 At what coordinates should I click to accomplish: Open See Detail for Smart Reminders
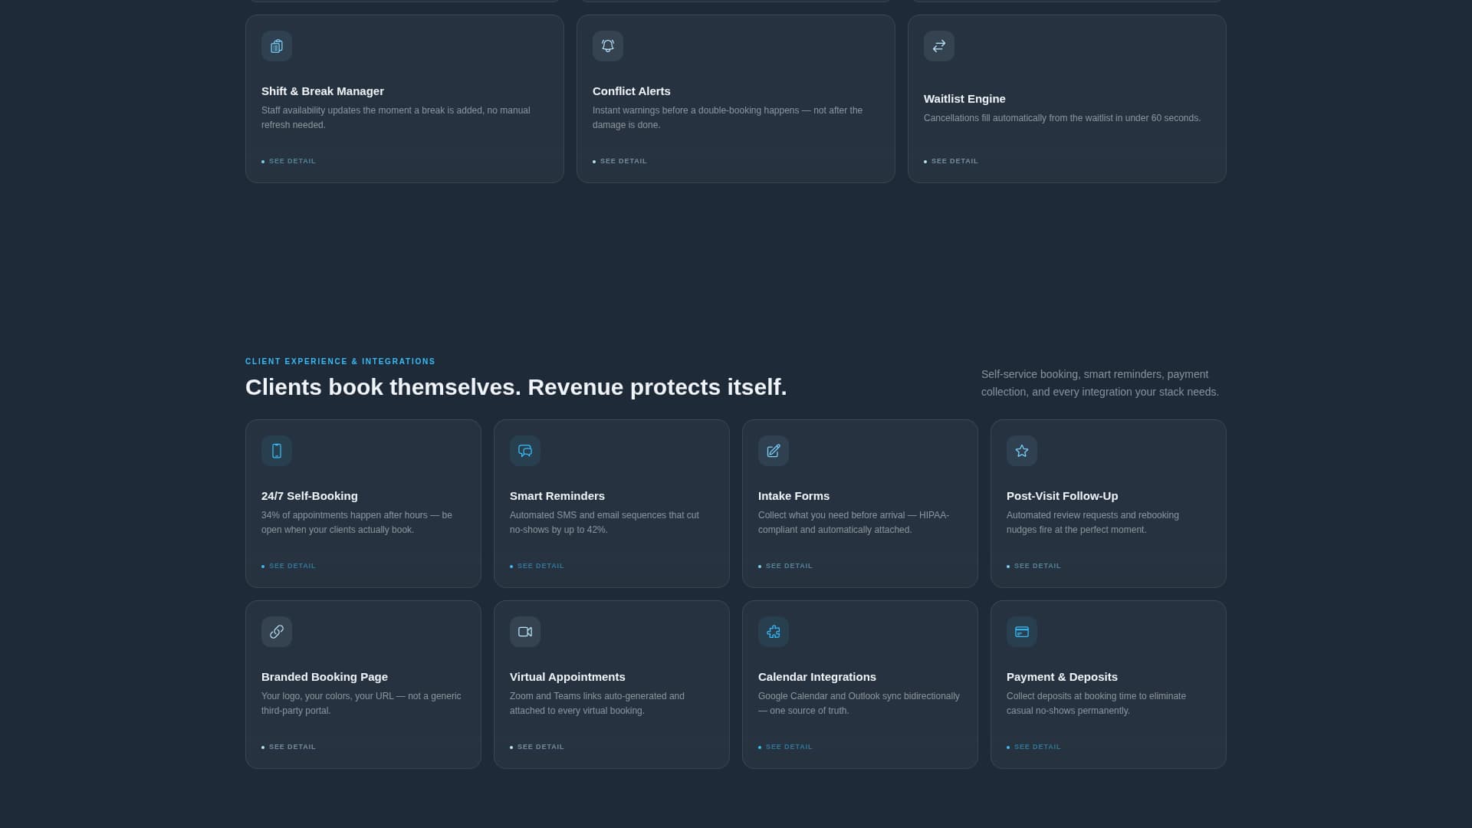tap(537, 566)
